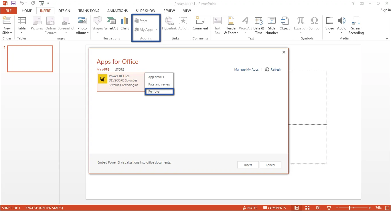
Task: Click the Insert button in Apps dialog
Action: pyautogui.click(x=248, y=165)
